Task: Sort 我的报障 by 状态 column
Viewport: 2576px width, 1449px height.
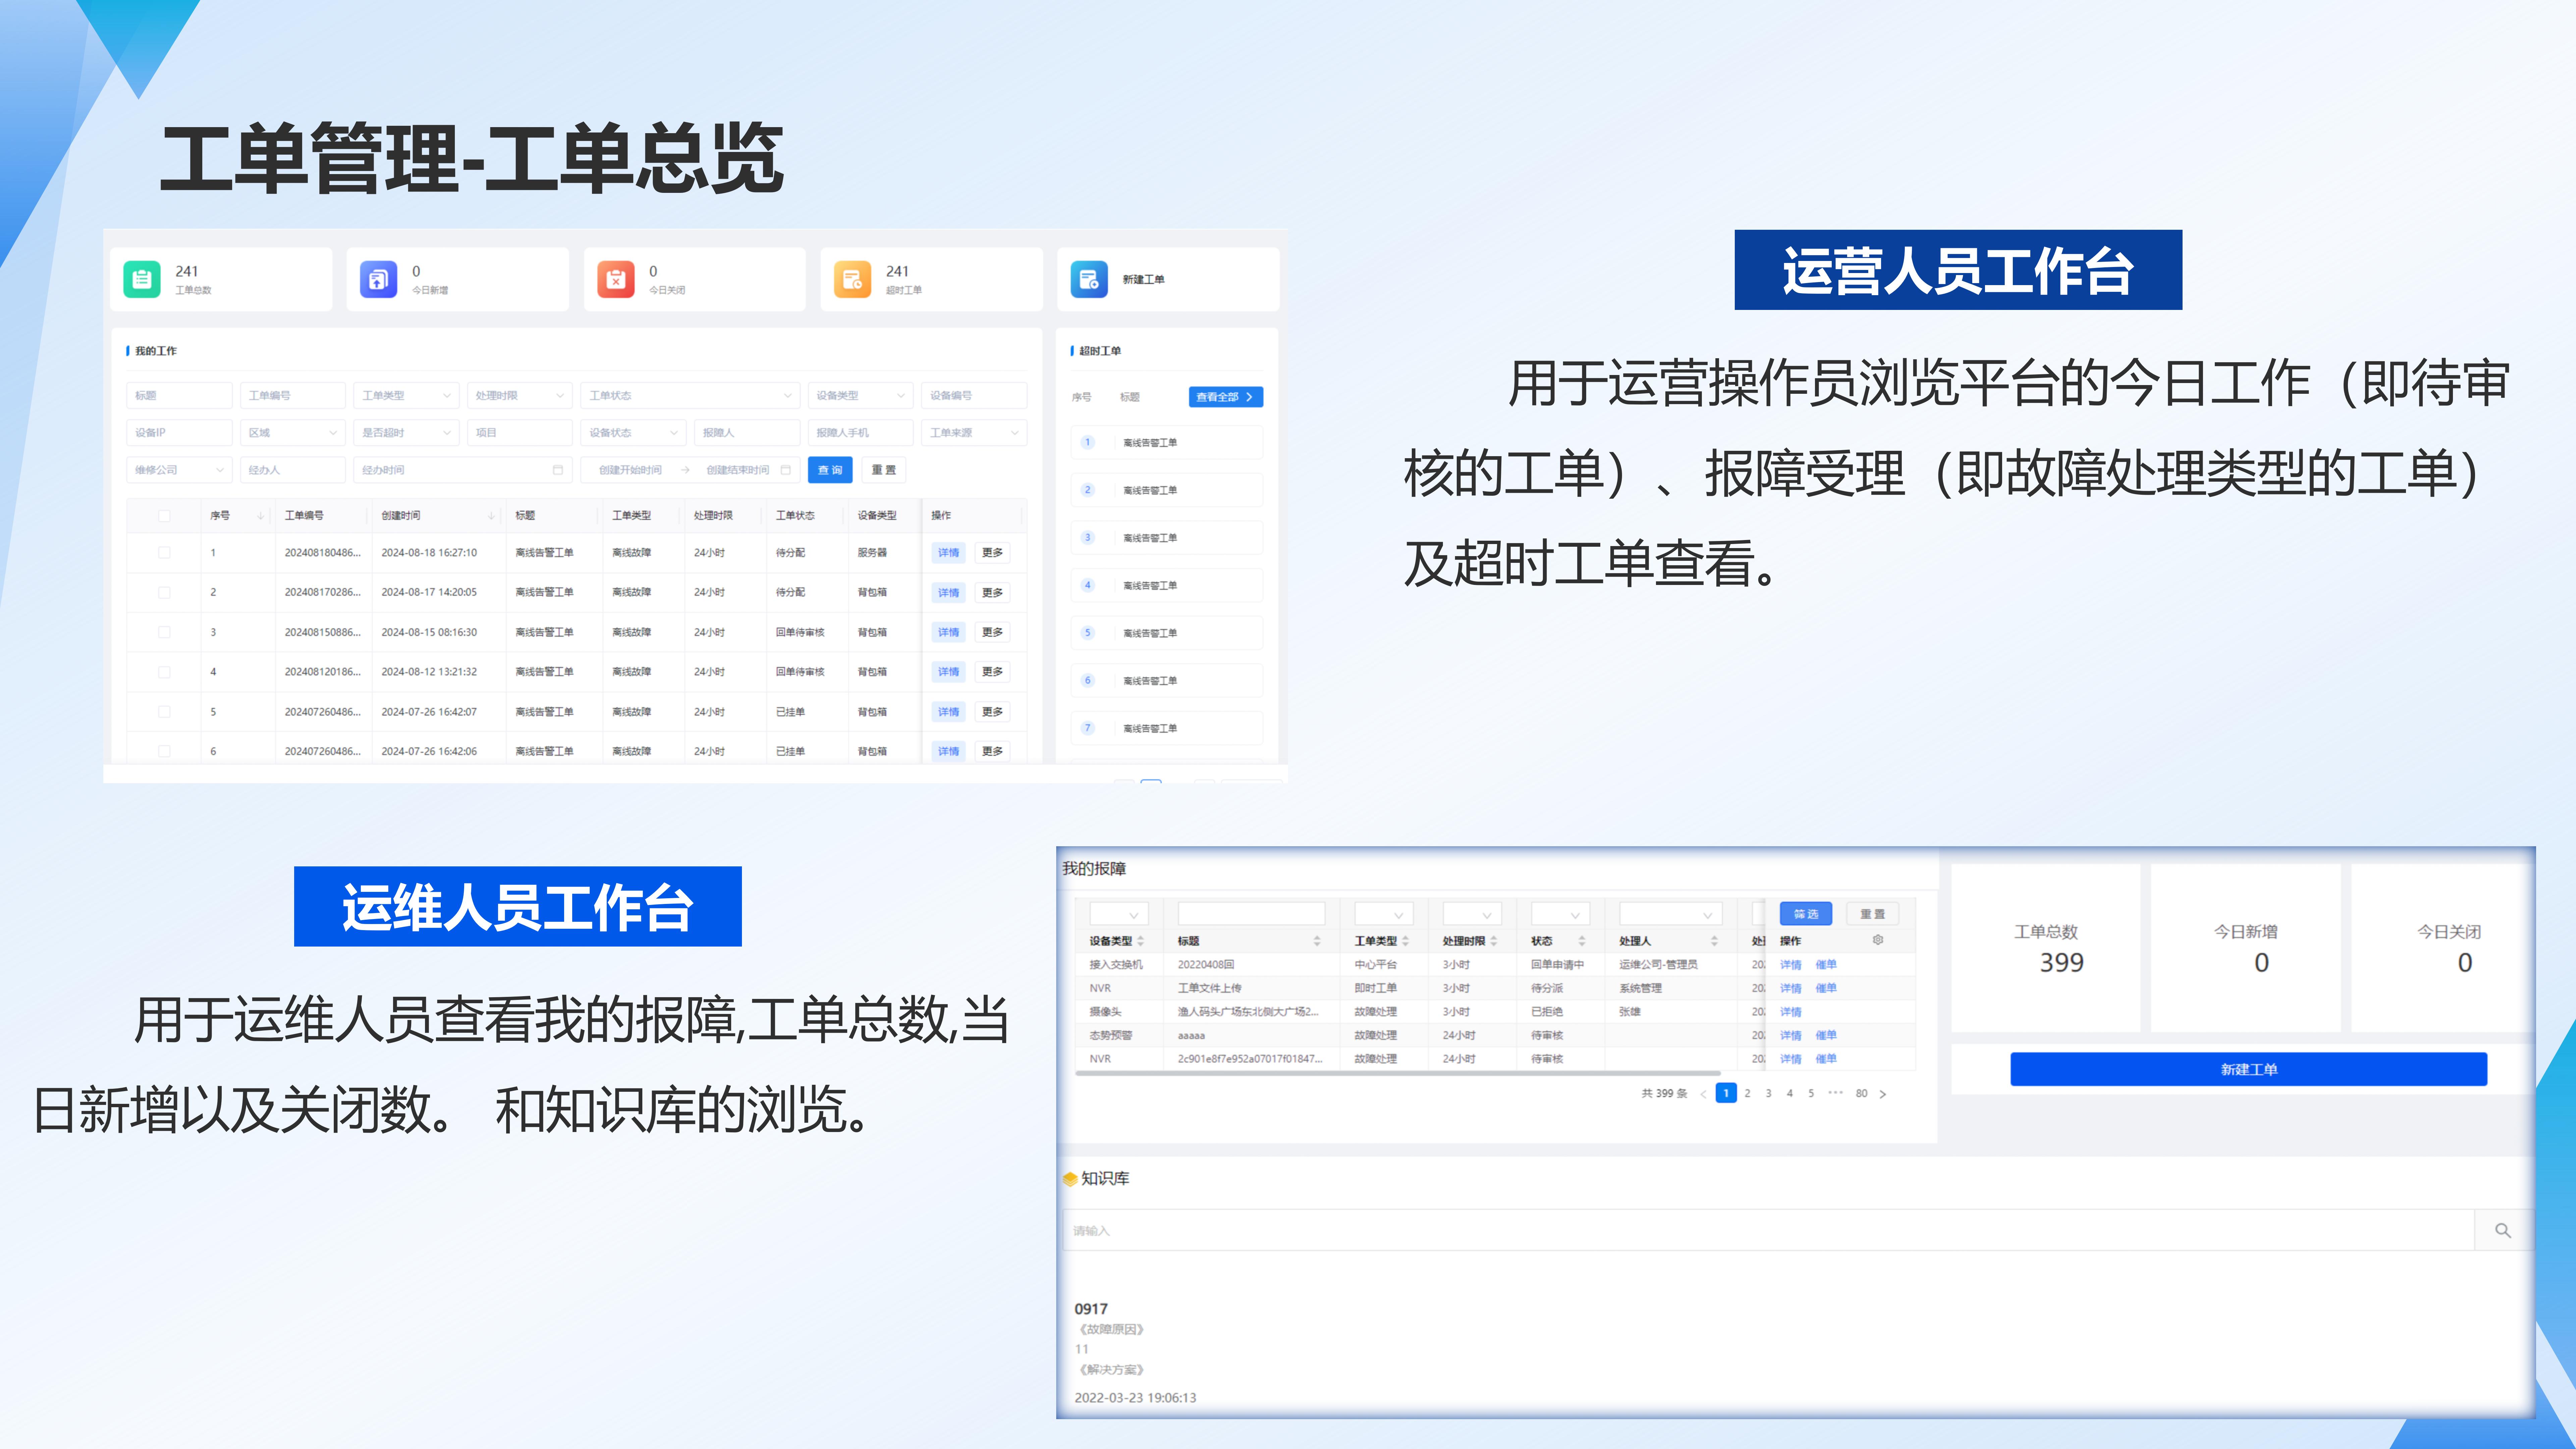Action: (1582, 941)
